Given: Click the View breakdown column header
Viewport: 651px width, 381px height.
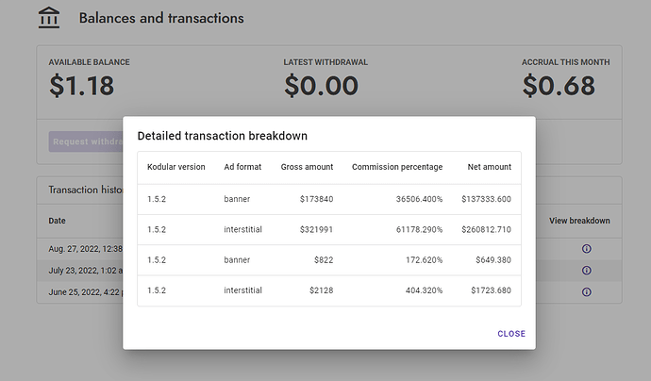Looking at the screenshot, I should [x=579, y=221].
